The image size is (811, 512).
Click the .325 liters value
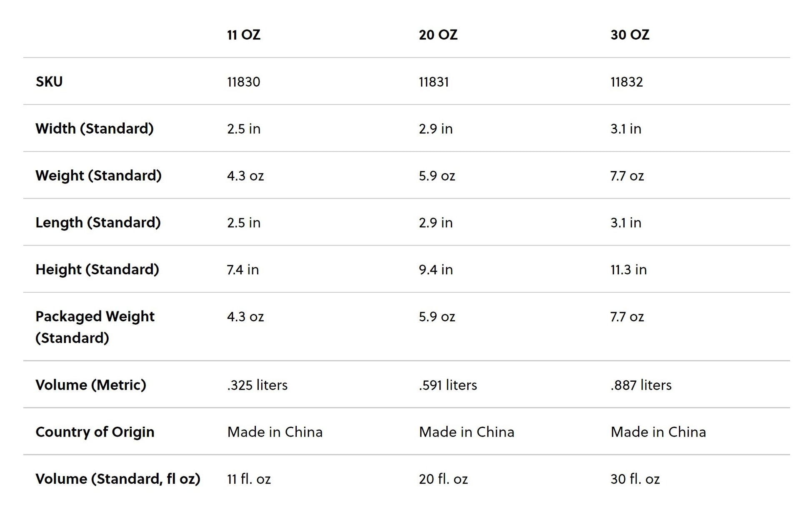point(257,385)
